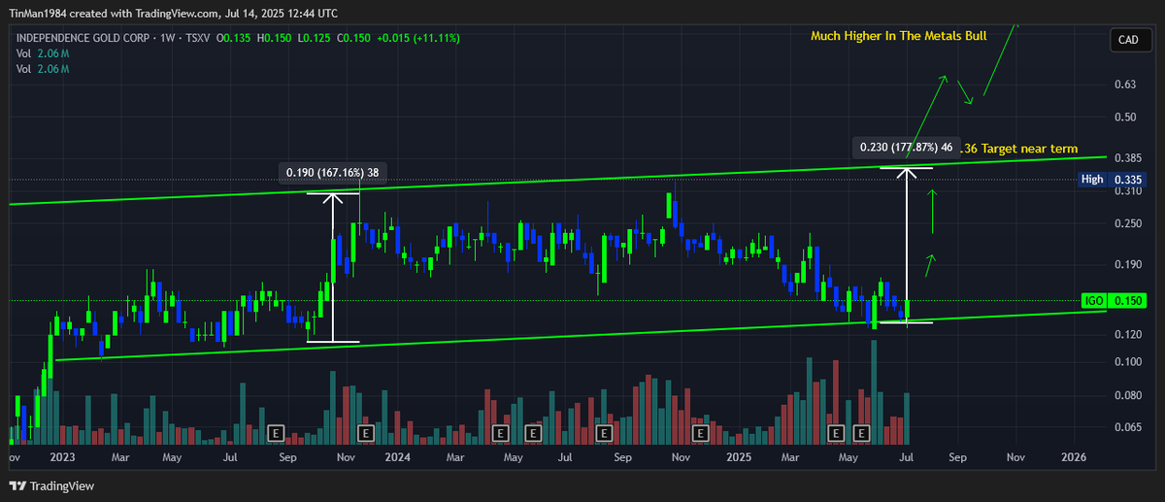Click the O0.135 open value
This screenshot has width=1165, height=502.
pos(234,38)
